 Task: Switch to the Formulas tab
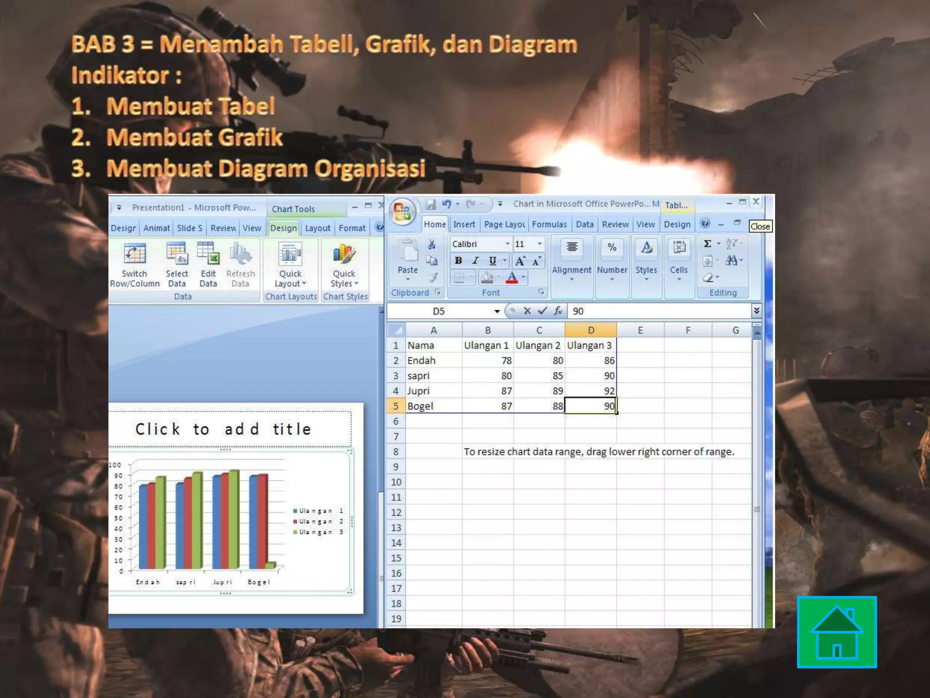[x=549, y=224]
